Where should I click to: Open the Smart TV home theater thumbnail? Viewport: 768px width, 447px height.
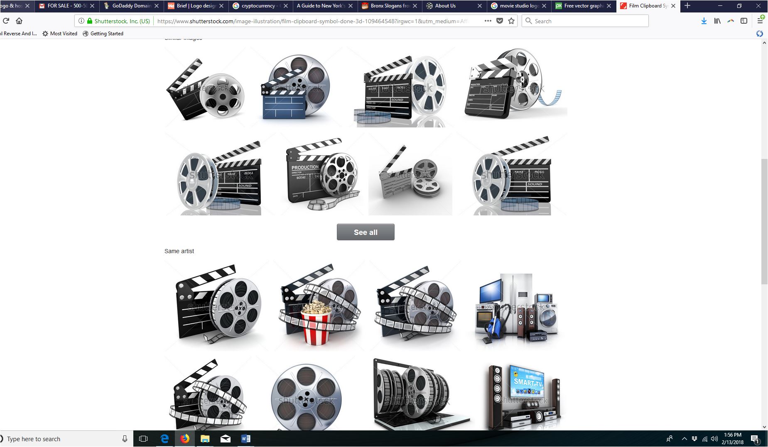coord(524,395)
